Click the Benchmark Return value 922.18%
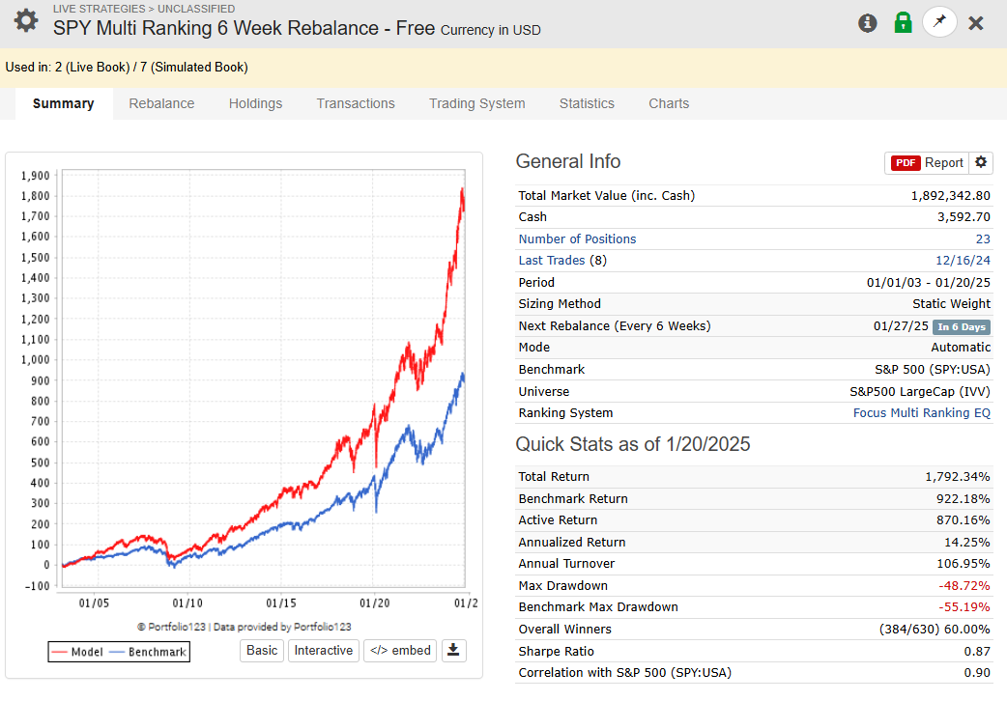The height and width of the screenshot is (701, 1007). (963, 498)
